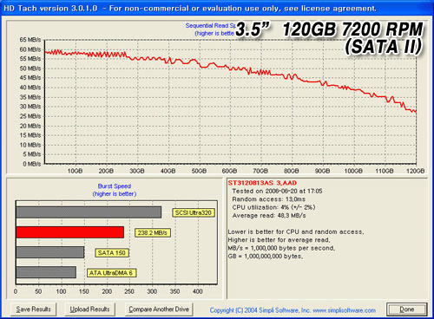434x319 pixels.
Task: Click the CPU utilization line
Action: click(273, 207)
